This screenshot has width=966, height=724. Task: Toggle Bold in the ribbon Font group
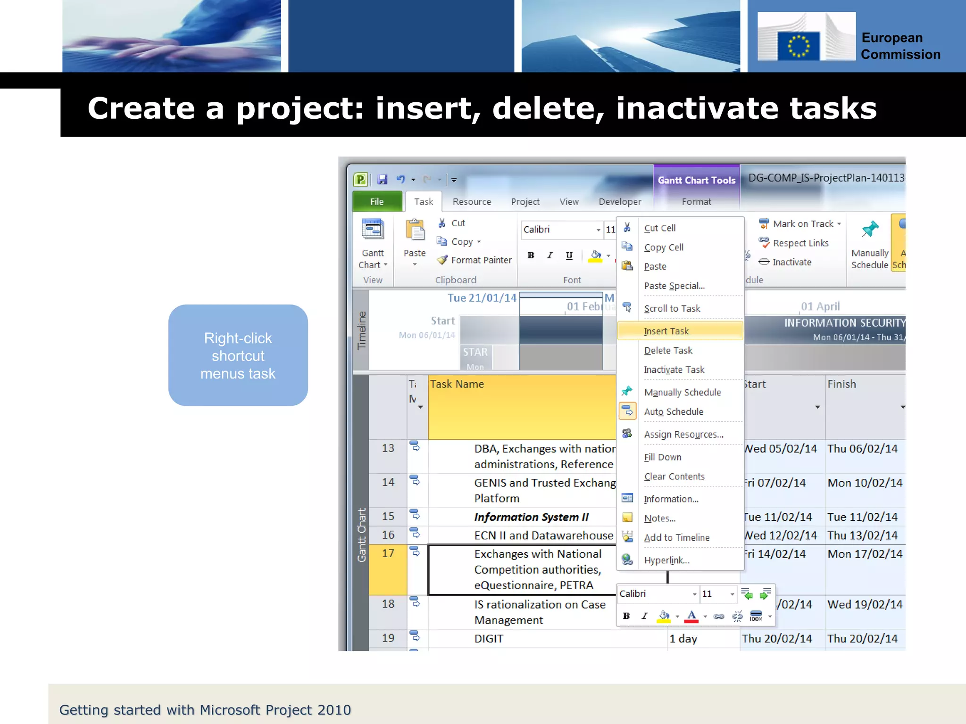[x=531, y=255]
